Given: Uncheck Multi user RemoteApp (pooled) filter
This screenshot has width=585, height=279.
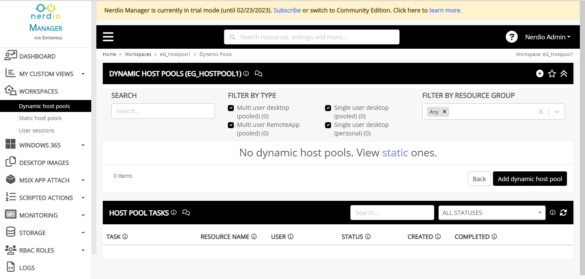Looking at the screenshot, I should point(231,125).
